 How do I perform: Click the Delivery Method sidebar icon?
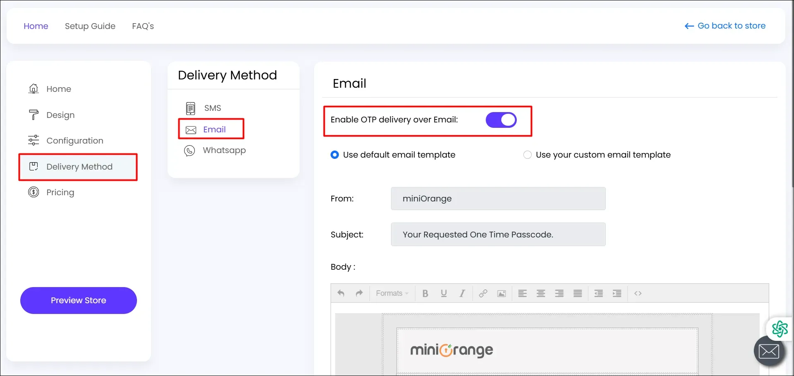(x=34, y=166)
